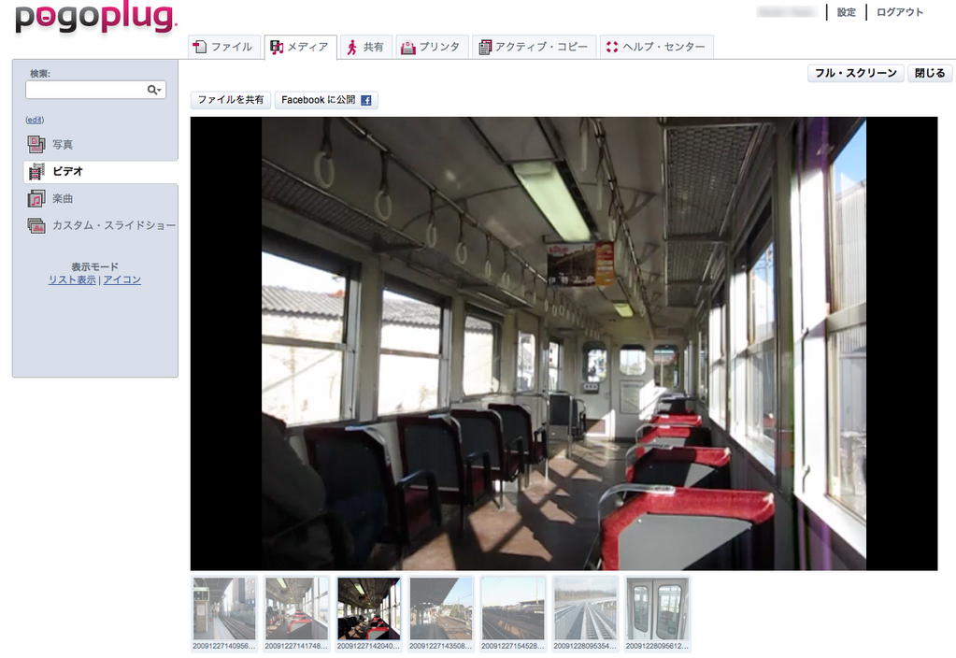Switch to リスト表示 list view

[x=72, y=279]
